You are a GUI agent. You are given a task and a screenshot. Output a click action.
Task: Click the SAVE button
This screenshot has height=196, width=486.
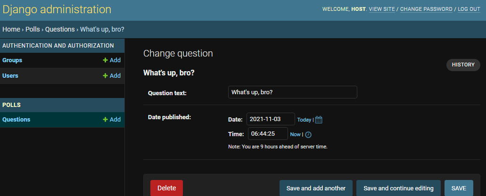459,188
